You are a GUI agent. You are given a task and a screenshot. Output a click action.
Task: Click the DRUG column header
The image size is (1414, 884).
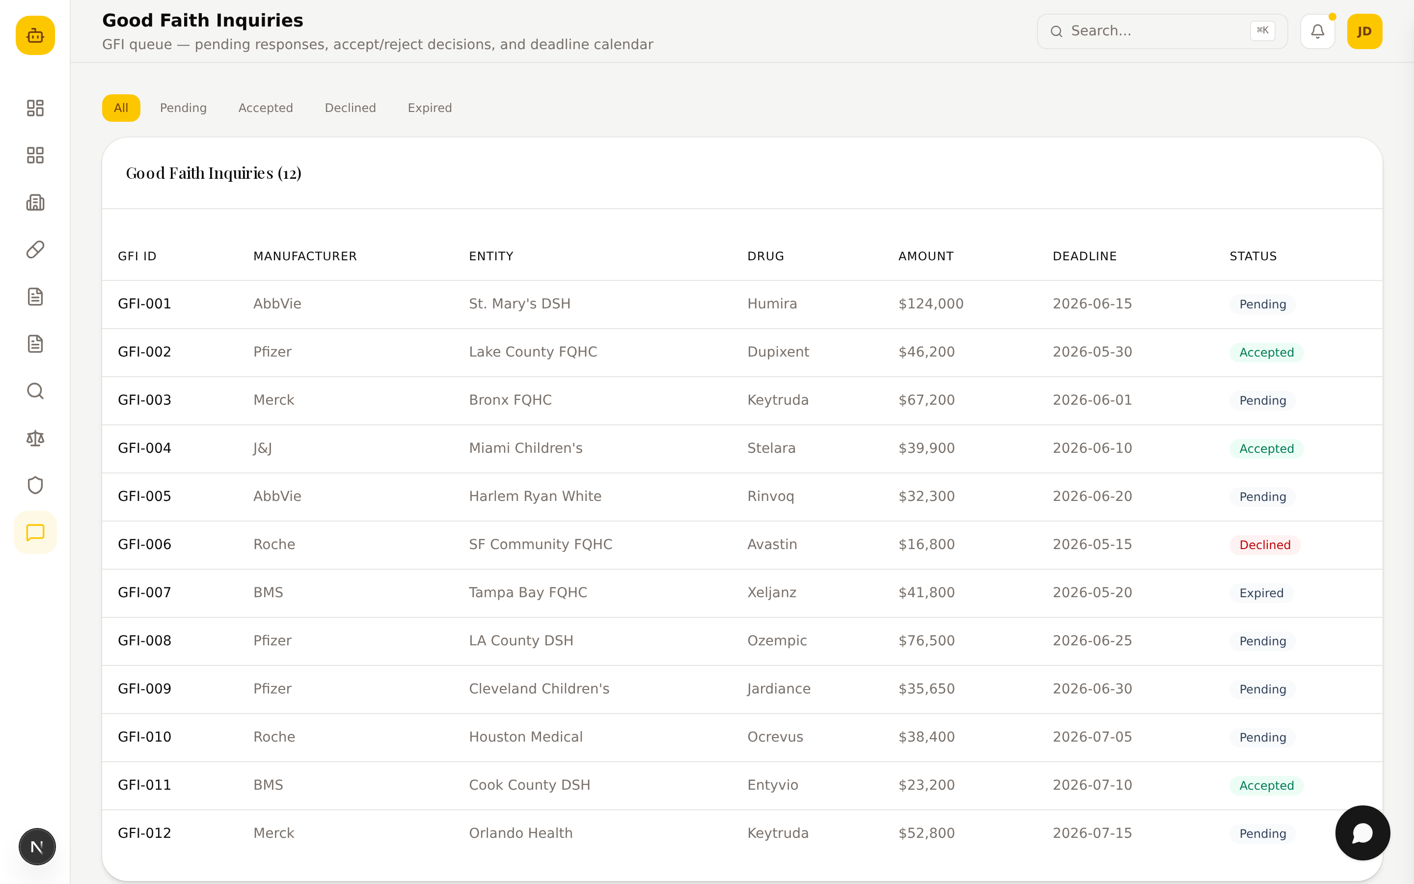(766, 256)
